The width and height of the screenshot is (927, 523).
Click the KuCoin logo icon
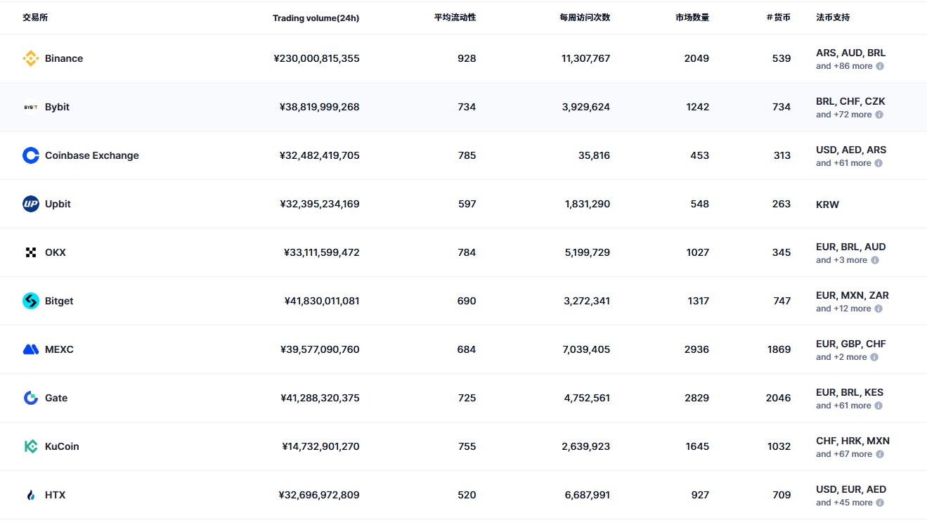(31, 446)
